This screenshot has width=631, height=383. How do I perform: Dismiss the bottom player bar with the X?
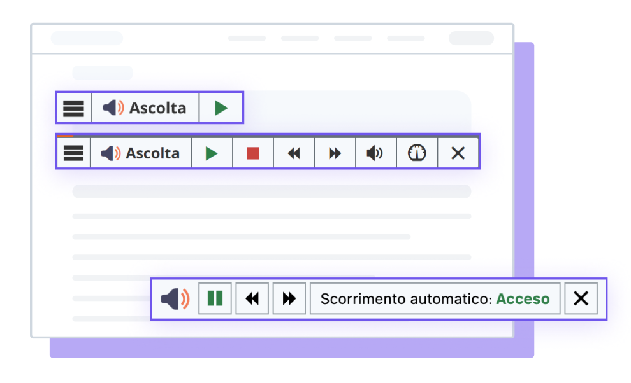pos(581,298)
